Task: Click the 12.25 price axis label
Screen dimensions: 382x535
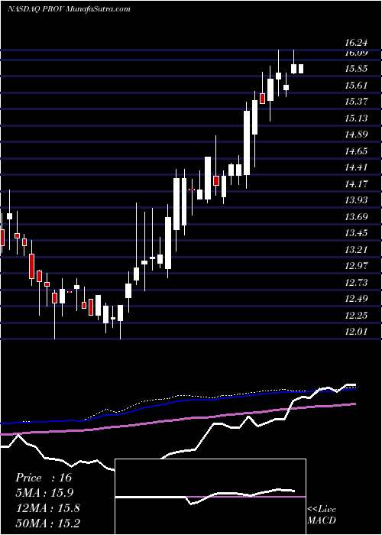Action: [x=357, y=315]
